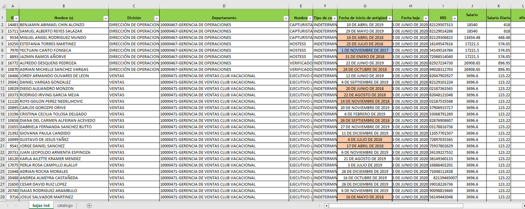Image resolution: width=525 pixels, height=209 pixels.
Task: Select ID cell 9716
Action: pos(14,197)
